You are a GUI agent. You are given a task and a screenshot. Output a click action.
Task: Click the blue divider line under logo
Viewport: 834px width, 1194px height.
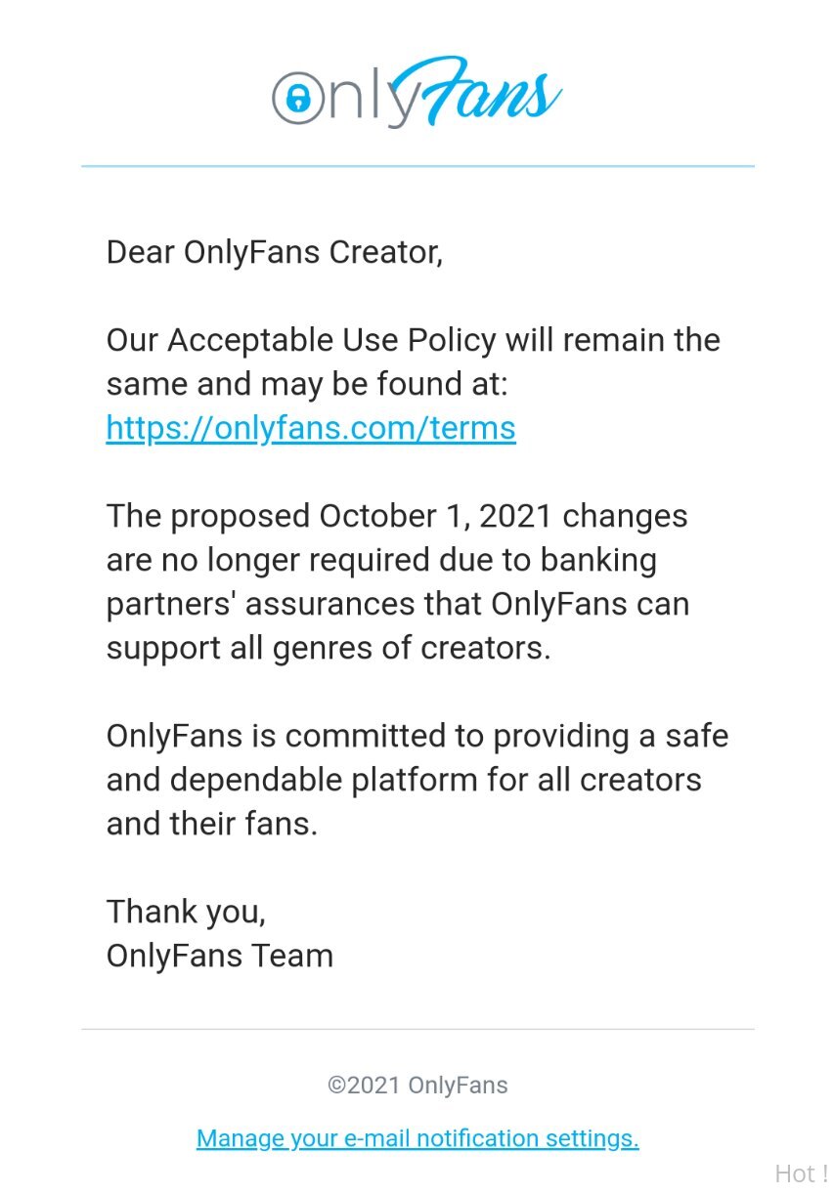(417, 166)
